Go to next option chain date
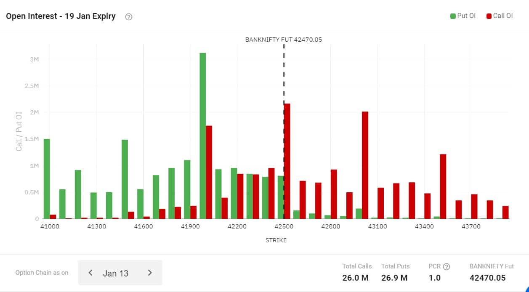Viewport: 529px width, 292px height. point(150,273)
